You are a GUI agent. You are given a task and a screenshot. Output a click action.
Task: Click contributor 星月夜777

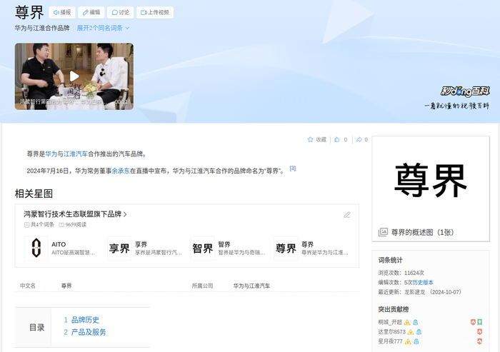(x=390, y=341)
